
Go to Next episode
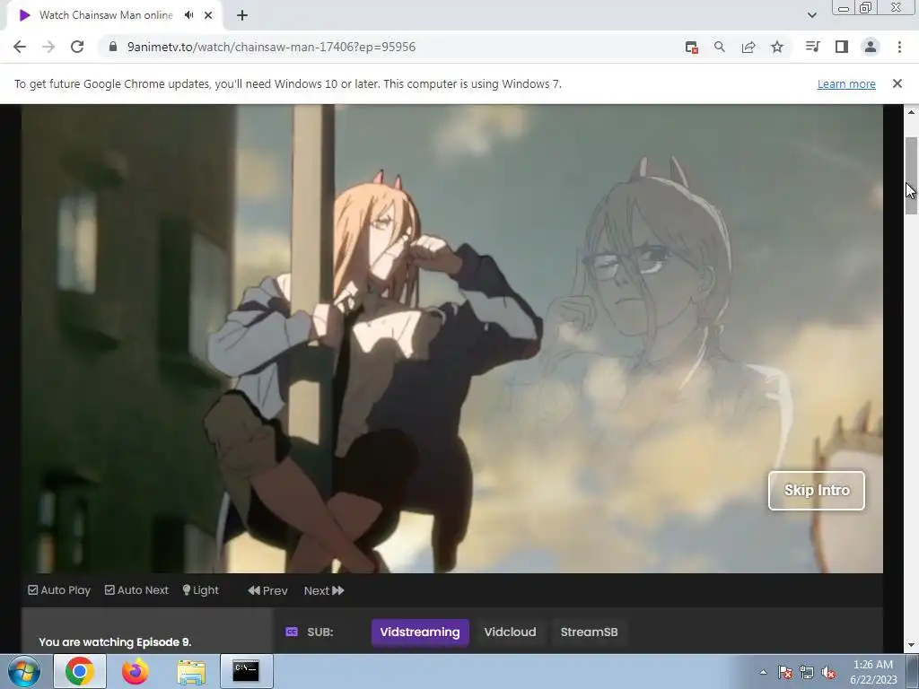[324, 590]
